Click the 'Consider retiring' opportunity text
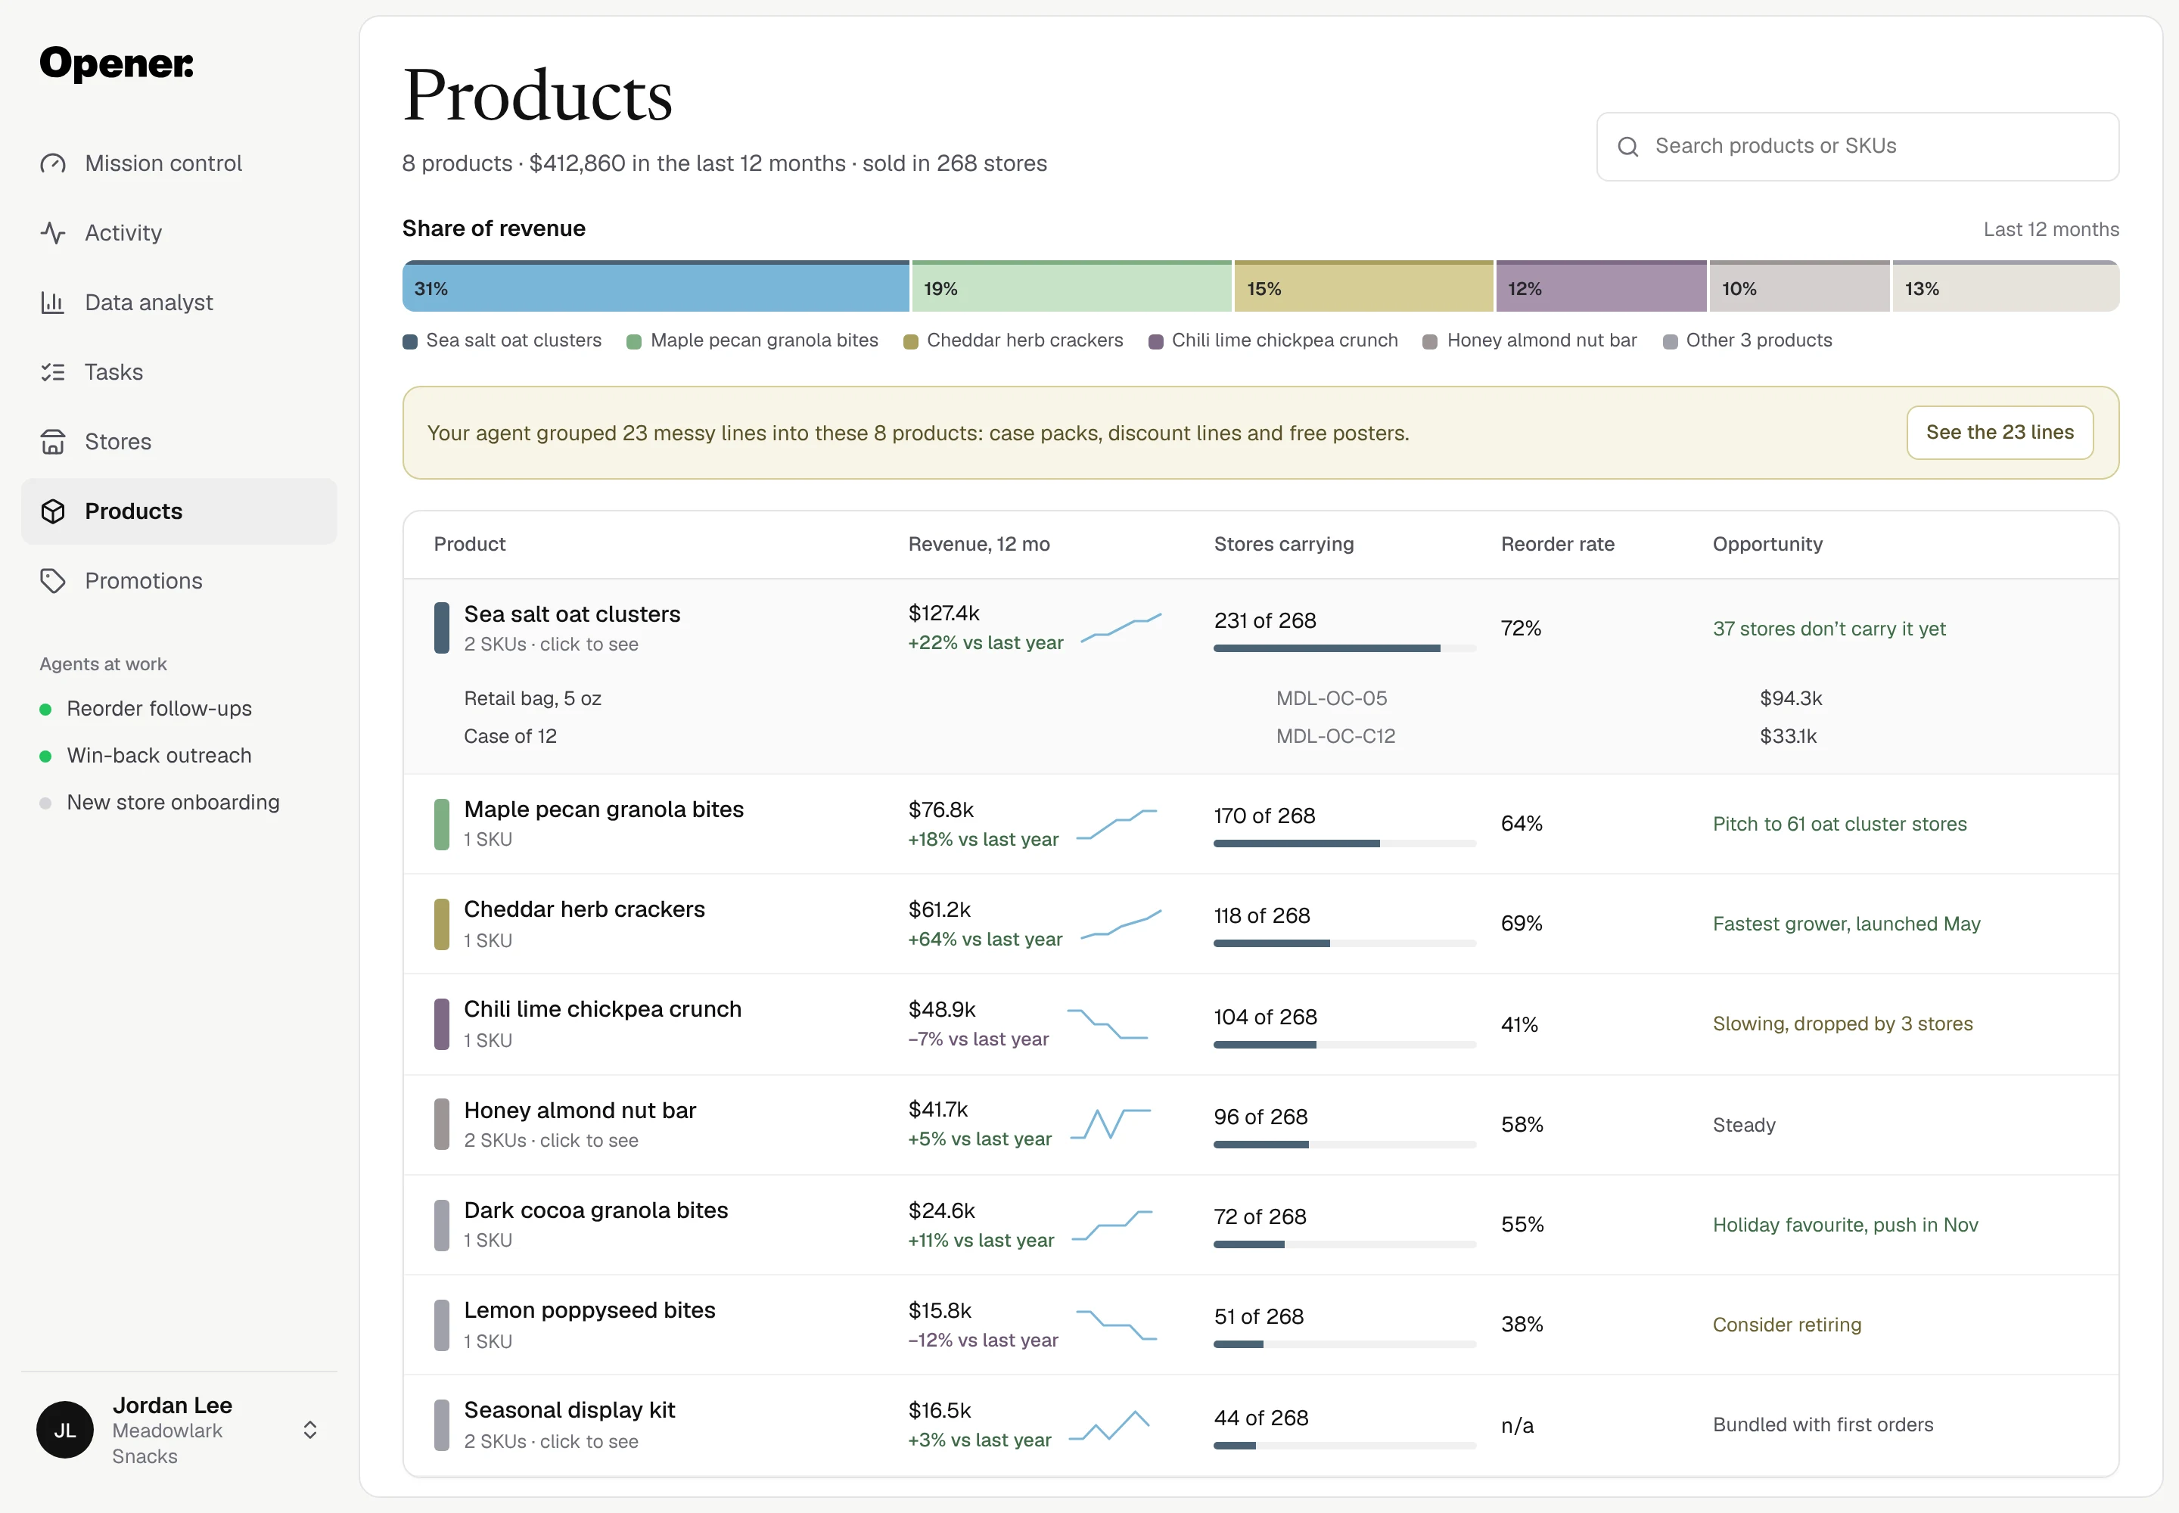2179x1513 pixels. pos(1786,1325)
